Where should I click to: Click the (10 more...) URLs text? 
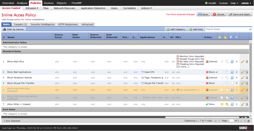[182, 67]
